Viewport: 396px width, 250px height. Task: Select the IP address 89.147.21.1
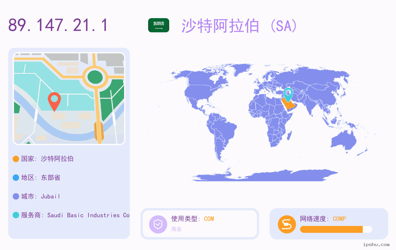(58, 25)
